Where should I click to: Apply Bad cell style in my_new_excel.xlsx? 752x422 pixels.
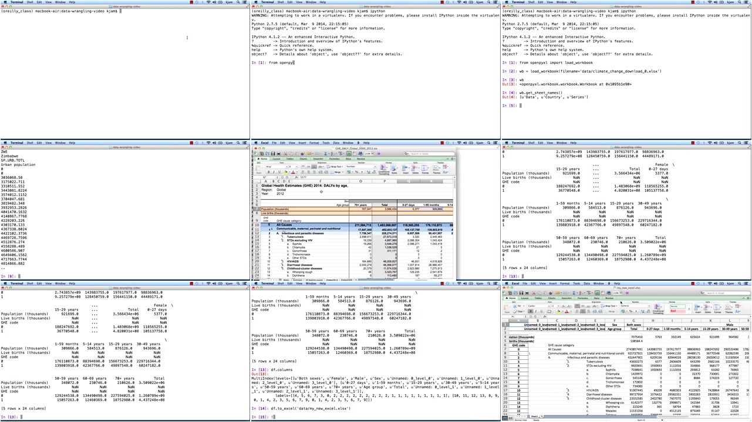tap(677, 311)
